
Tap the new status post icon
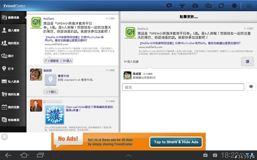click(x=169, y=6)
